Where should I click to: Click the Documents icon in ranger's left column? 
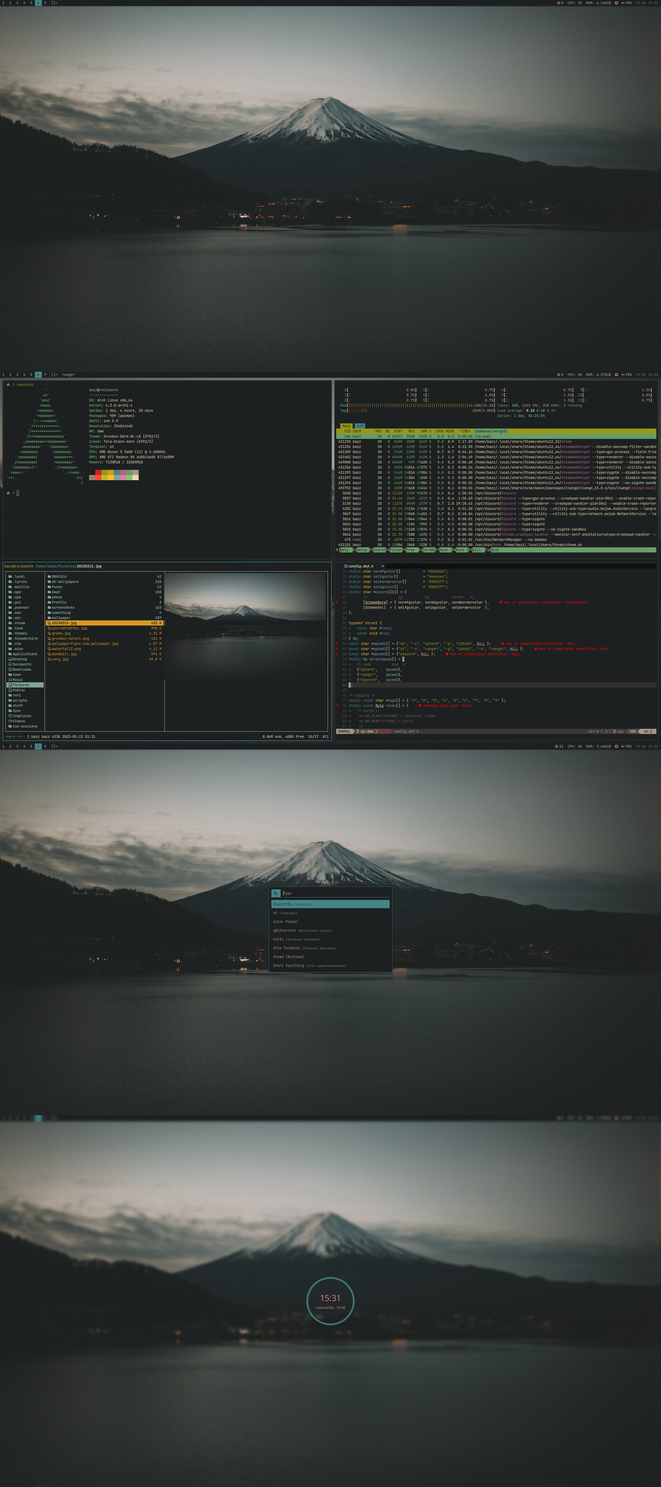(x=10, y=665)
